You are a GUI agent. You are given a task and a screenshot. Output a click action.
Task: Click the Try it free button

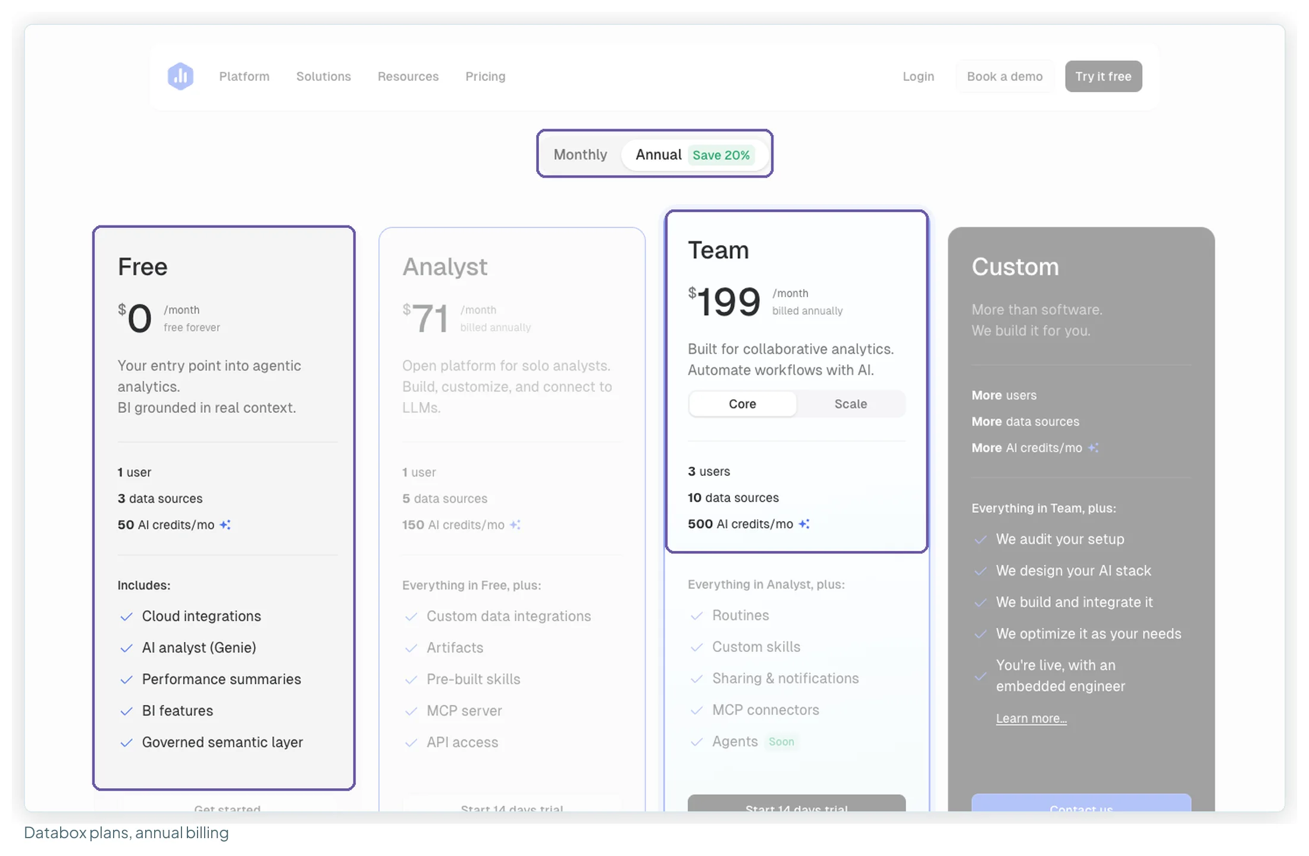[1103, 76]
